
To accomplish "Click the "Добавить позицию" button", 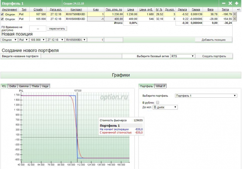I will 213,40.
